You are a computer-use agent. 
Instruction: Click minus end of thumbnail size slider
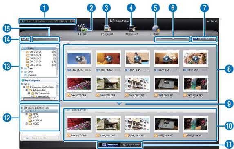158,39
